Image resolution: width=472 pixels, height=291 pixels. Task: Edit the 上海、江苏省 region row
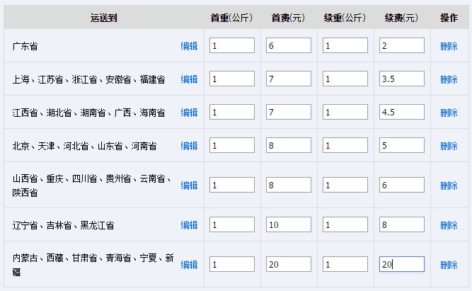pos(189,79)
